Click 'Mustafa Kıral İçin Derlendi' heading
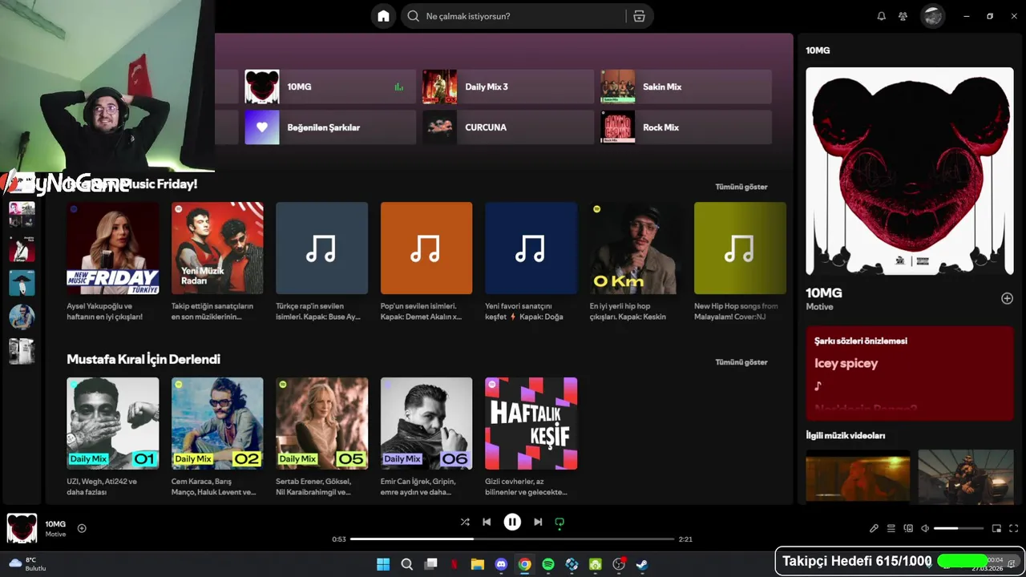 pyautogui.click(x=143, y=359)
